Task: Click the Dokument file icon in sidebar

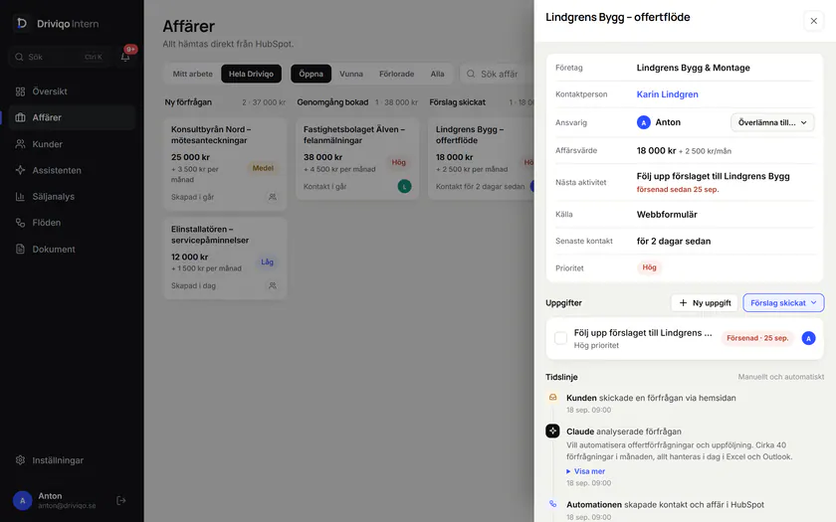Action: (20, 249)
